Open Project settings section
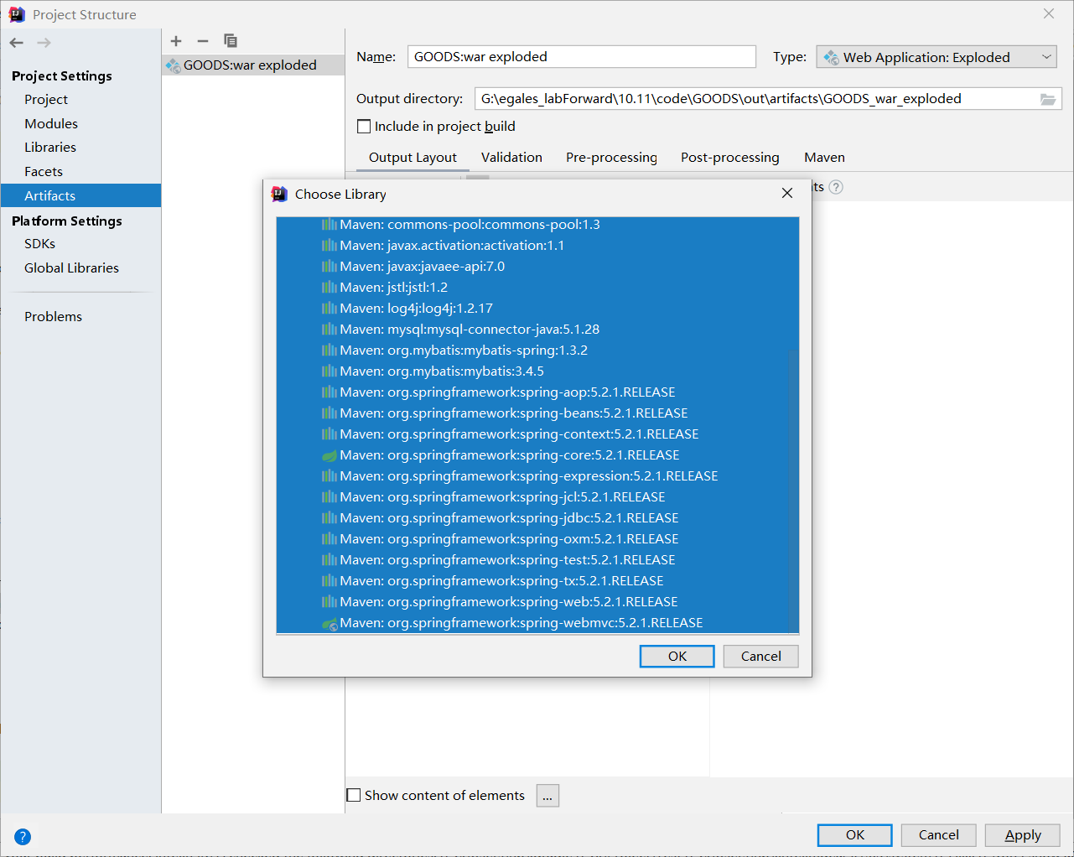 tap(46, 100)
